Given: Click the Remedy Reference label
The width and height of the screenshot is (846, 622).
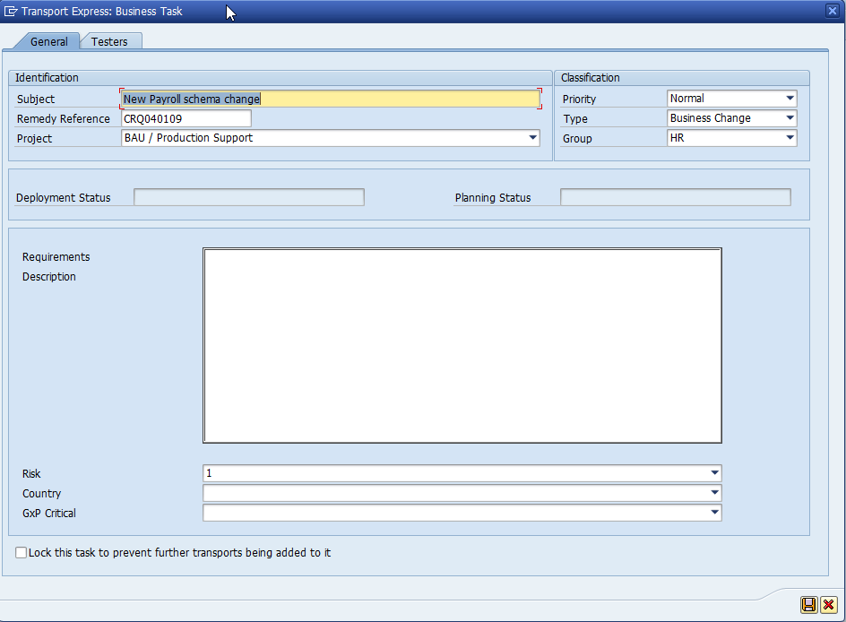Looking at the screenshot, I should [x=63, y=118].
